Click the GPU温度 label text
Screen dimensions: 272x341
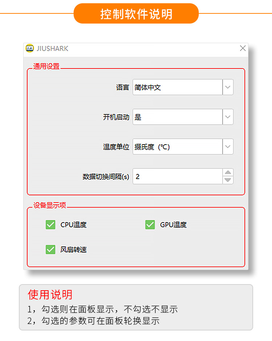pos(173,225)
